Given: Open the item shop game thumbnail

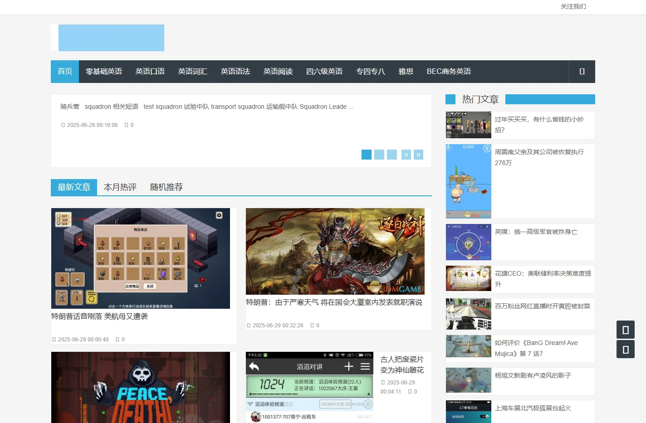Looking at the screenshot, I should [x=141, y=258].
